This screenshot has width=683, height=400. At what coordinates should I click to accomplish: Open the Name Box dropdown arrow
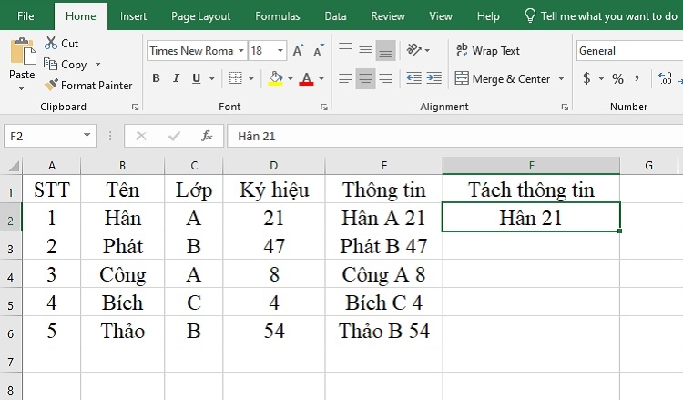tap(87, 136)
